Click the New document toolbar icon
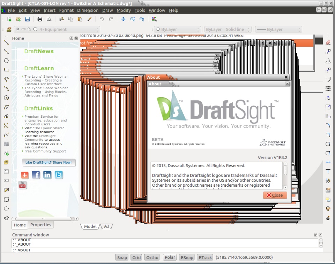 (x=9, y=19)
